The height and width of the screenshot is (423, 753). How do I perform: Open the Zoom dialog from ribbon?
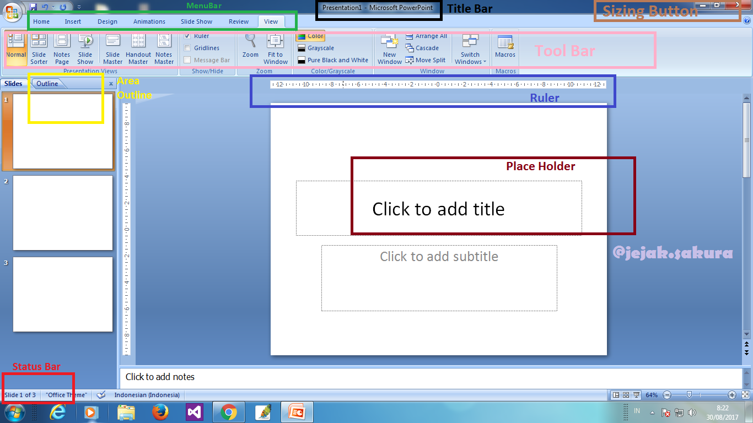(x=250, y=46)
